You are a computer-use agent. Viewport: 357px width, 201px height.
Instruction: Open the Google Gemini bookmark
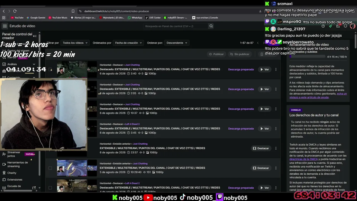[36, 18]
